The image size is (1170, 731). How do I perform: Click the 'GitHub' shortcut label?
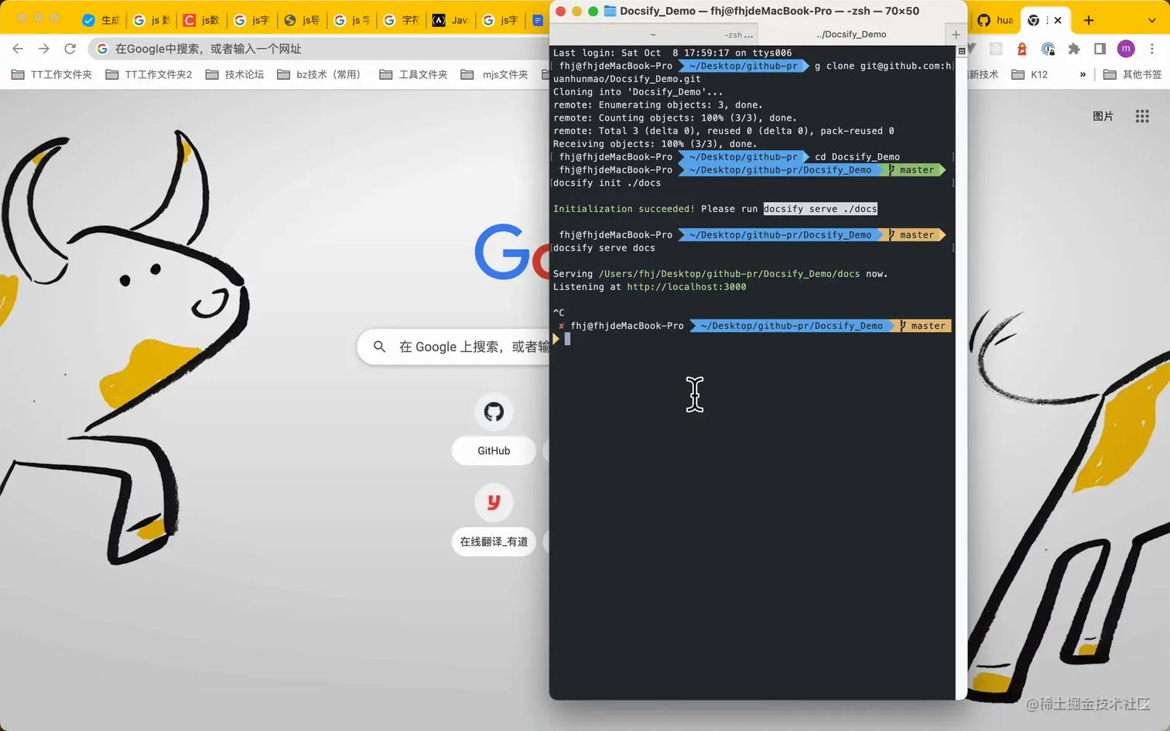494,451
